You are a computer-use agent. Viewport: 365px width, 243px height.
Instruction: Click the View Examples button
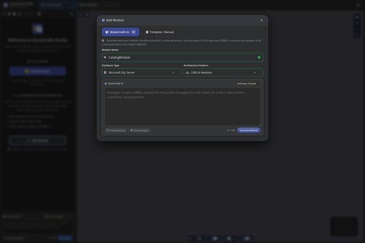pos(140,131)
